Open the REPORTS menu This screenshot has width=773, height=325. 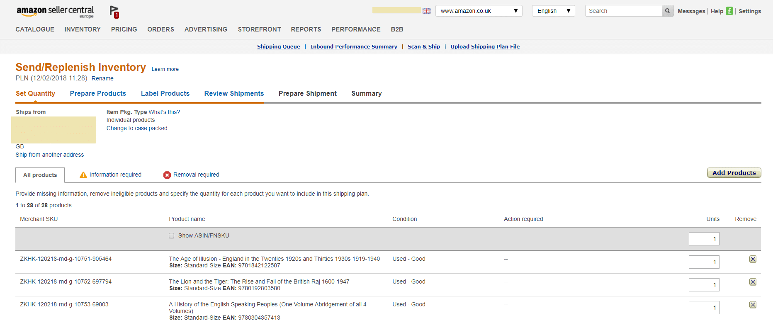[x=306, y=29]
